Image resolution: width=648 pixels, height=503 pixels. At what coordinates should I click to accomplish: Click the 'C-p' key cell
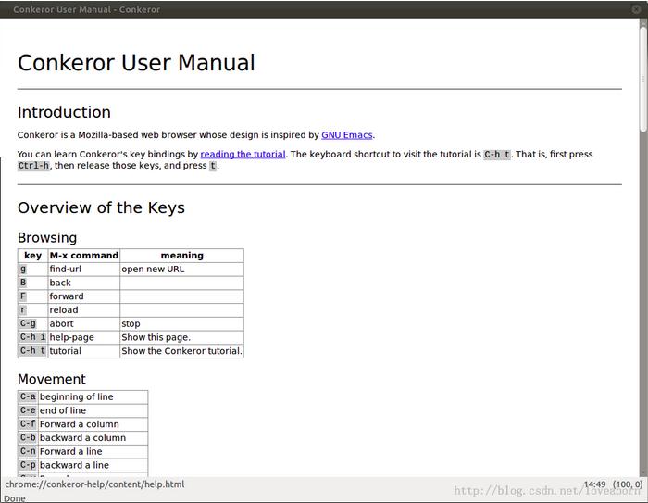pos(28,465)
